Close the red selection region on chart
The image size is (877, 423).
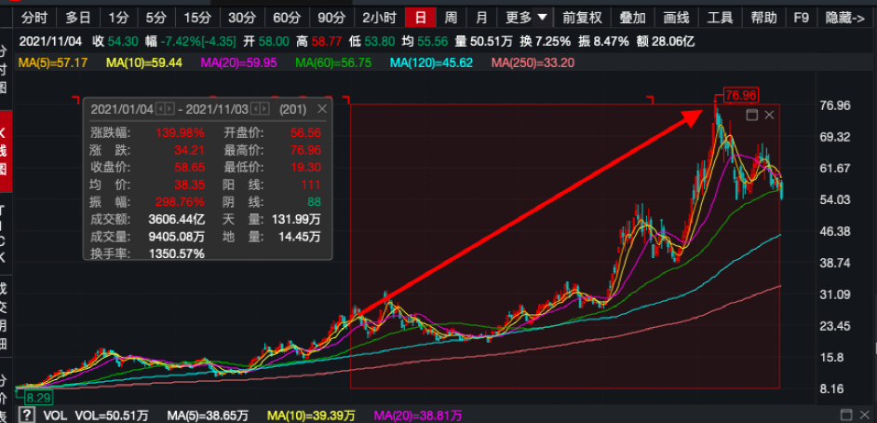pyautogui.click(x=769, y=116)
